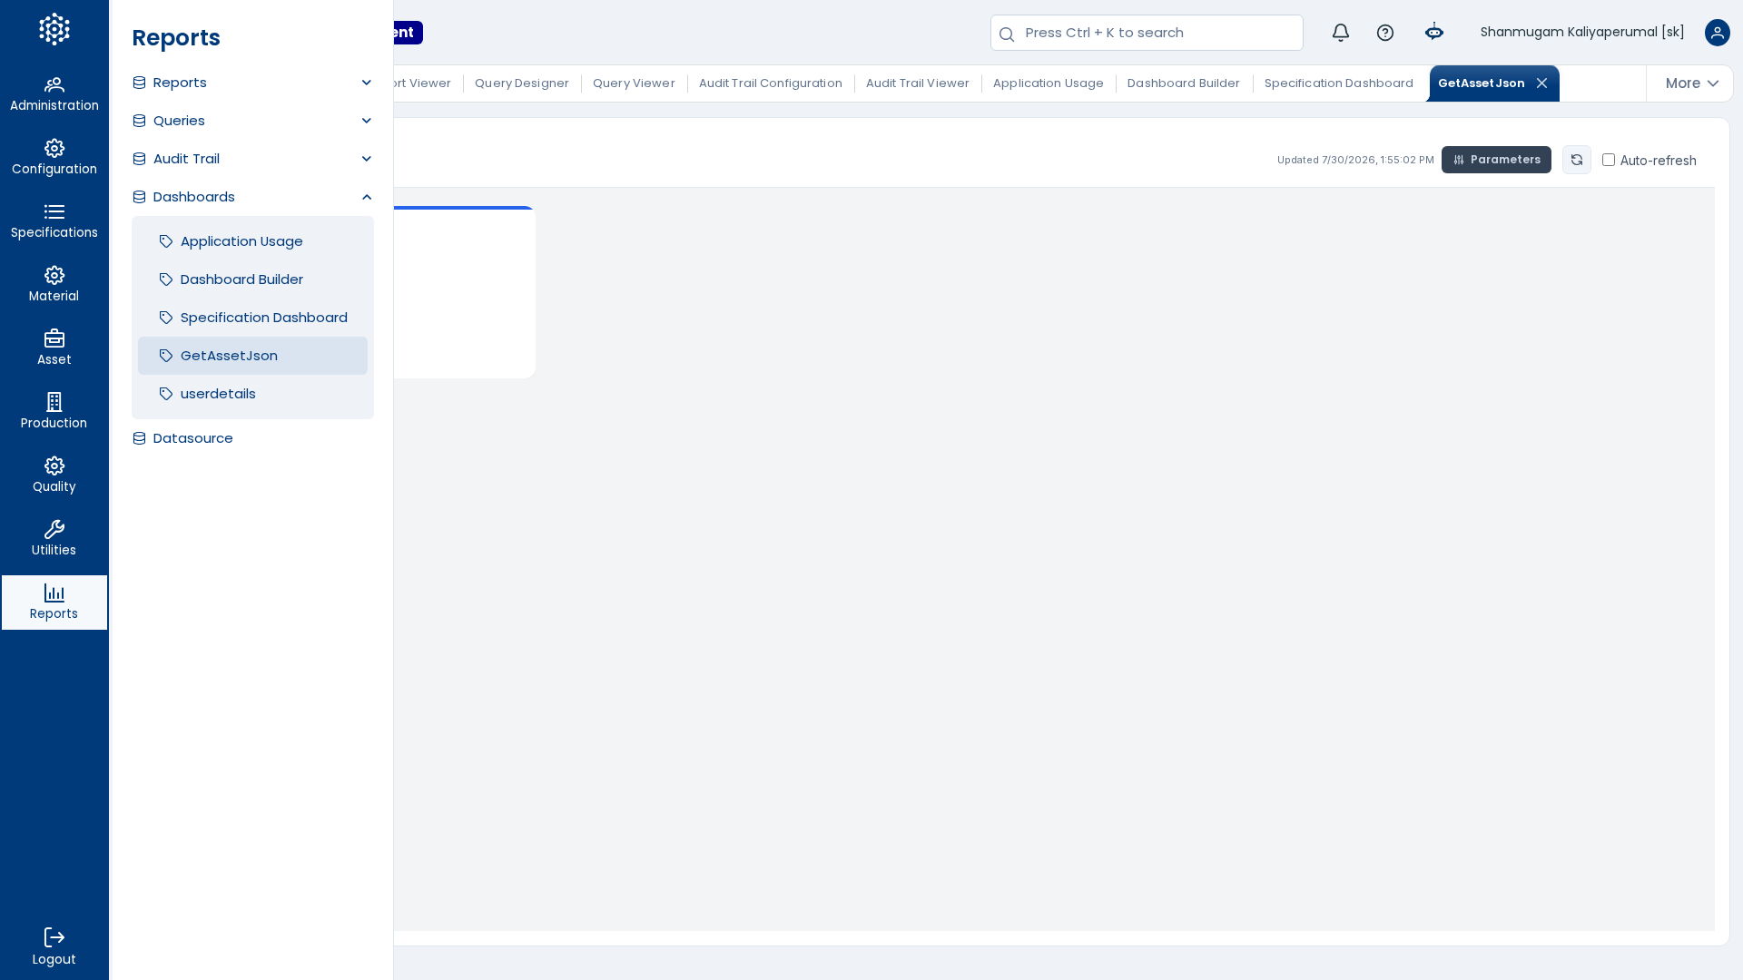1743x980 pixels.
Task: Expand the Reports submenu group
Action: coord(252,83)
